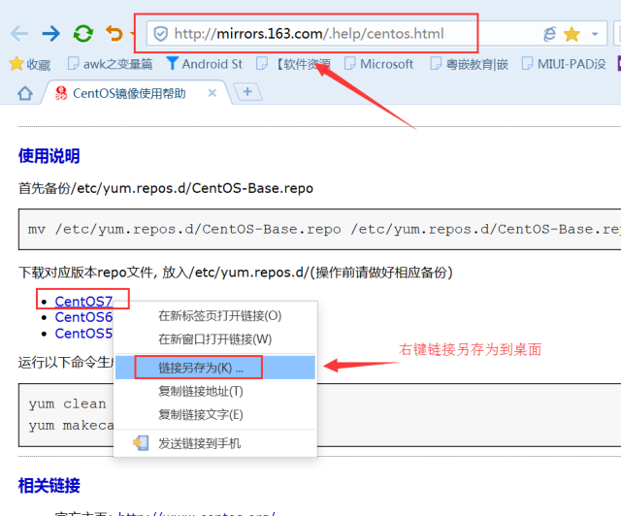This screenshot has width=621, height=516.
Task: Choose 复制链接文字(E) from context menu
Action: coord(215,415)
